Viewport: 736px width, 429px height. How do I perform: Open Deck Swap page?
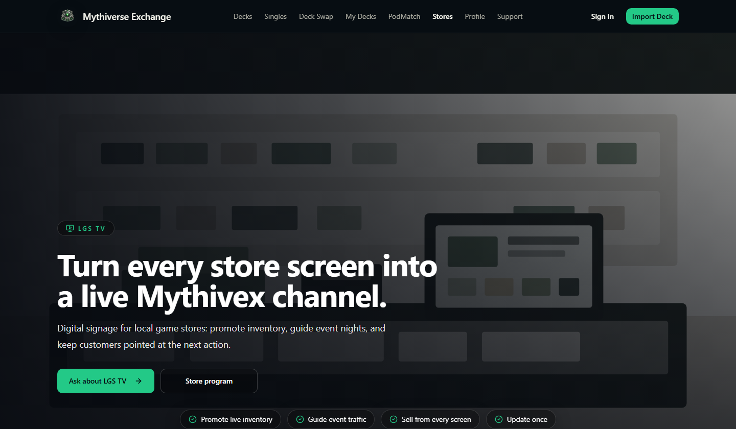pyautogui.click(x=316, y=16)
